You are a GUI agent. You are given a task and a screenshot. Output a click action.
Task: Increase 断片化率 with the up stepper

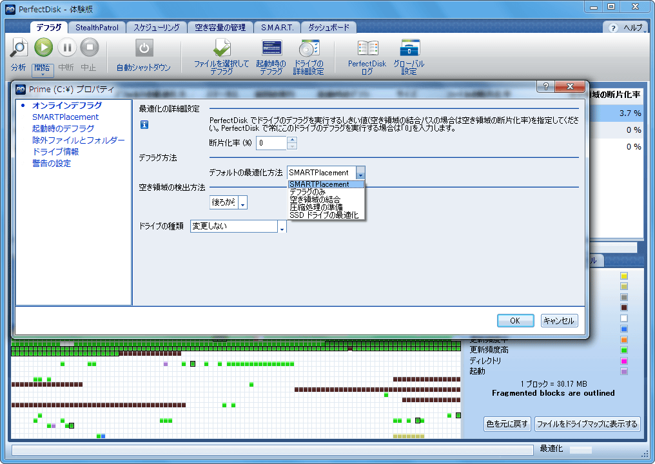pos(292,139)
